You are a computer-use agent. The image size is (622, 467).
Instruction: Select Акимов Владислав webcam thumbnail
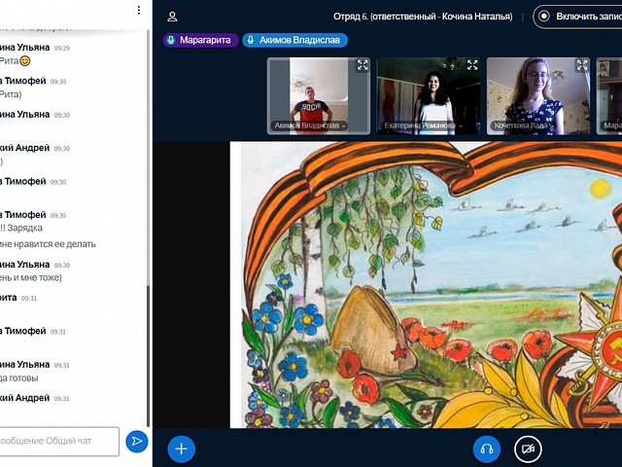pyautogui.click(x=319, y=96)
